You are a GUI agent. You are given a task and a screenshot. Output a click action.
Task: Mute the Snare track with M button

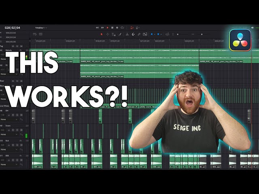21,130
